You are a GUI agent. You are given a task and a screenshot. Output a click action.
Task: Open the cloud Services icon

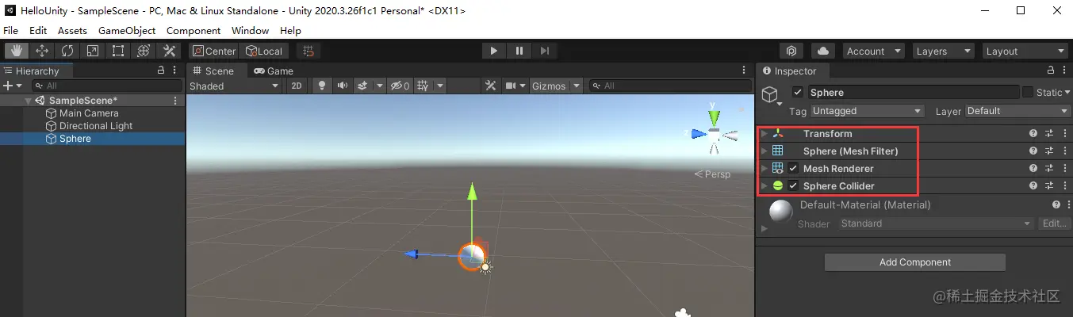823,51
